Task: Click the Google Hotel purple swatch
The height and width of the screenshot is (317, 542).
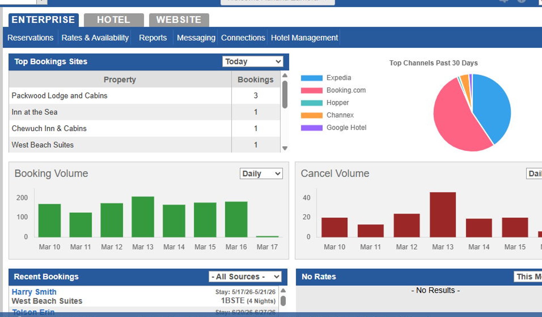Action: 312,128
